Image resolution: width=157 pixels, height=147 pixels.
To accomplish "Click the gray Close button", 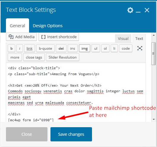I will pos(27,134).
